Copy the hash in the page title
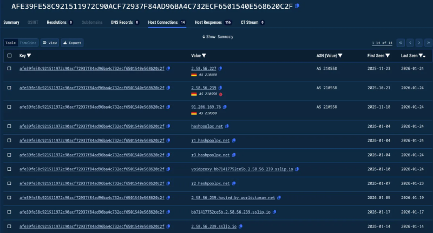433x233 pixels. (312, 6)
